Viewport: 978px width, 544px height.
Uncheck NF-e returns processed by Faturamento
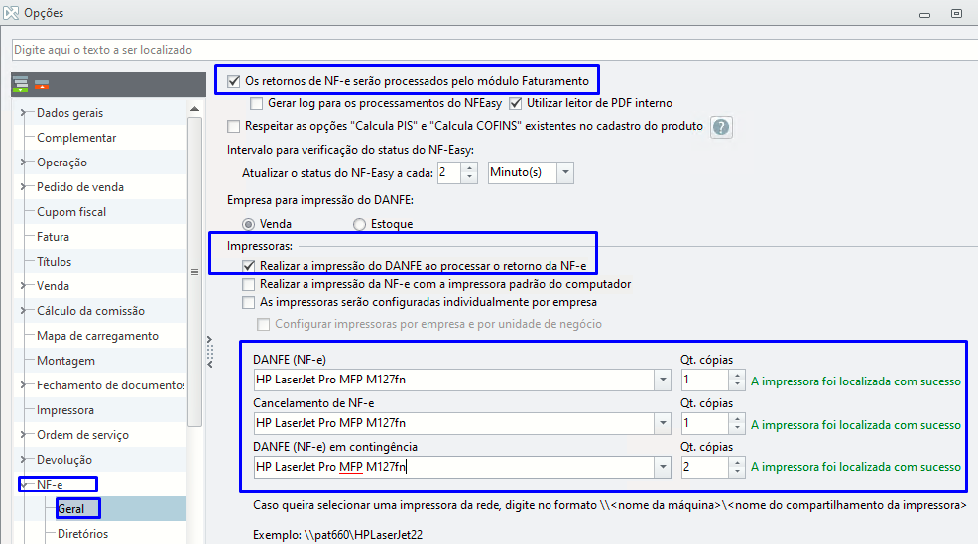(x=234, y=81)
